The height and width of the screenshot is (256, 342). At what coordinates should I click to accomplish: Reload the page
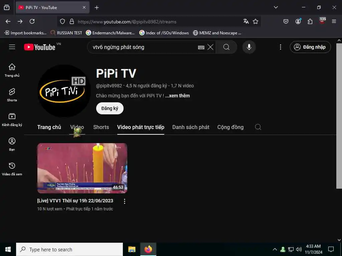click(x=32, y=21)
